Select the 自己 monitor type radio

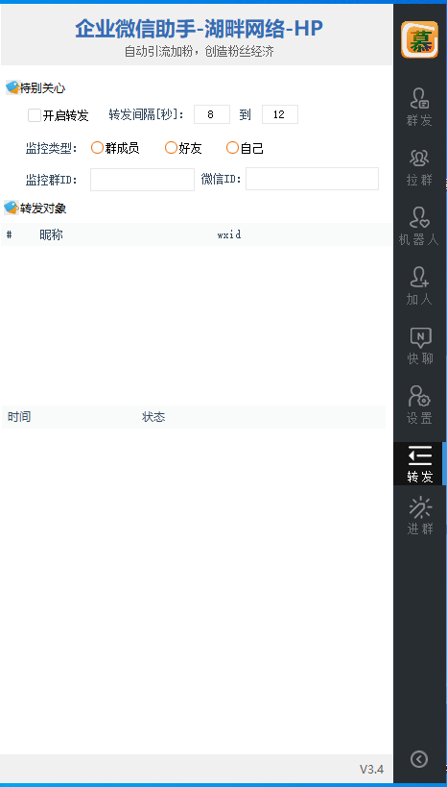232,148
